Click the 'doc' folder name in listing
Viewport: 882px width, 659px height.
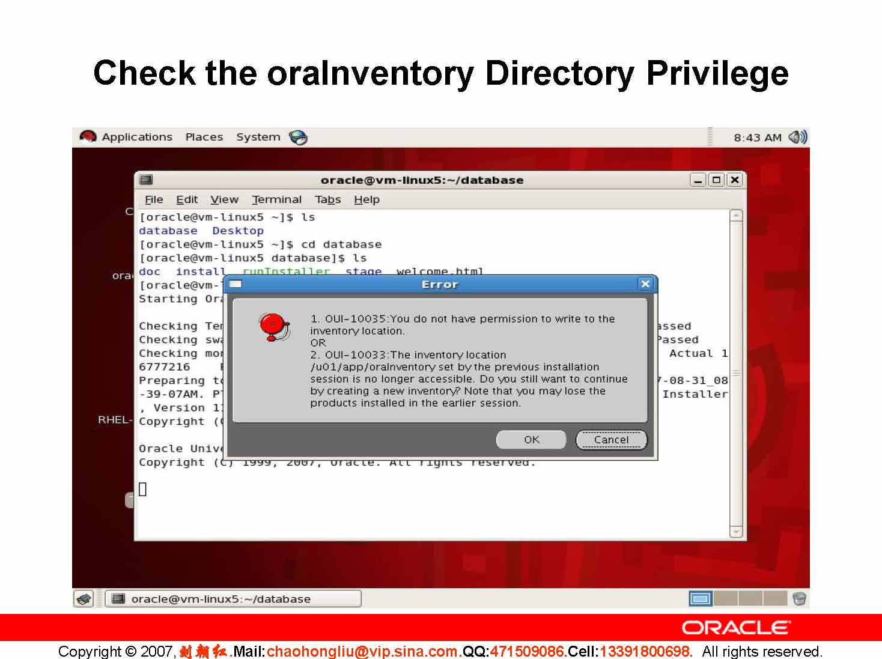(150, 272)
